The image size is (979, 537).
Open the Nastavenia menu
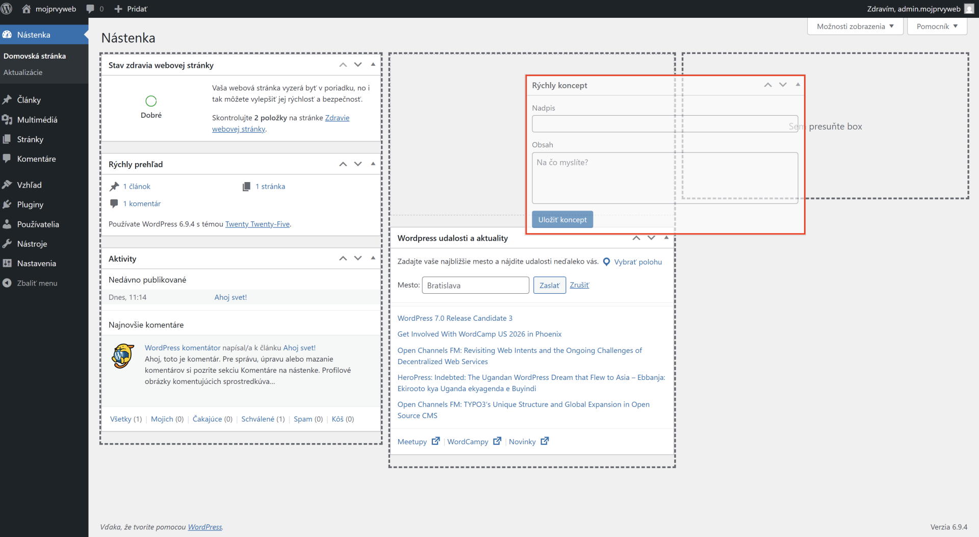pyautogui.click(x=44, y=264)
